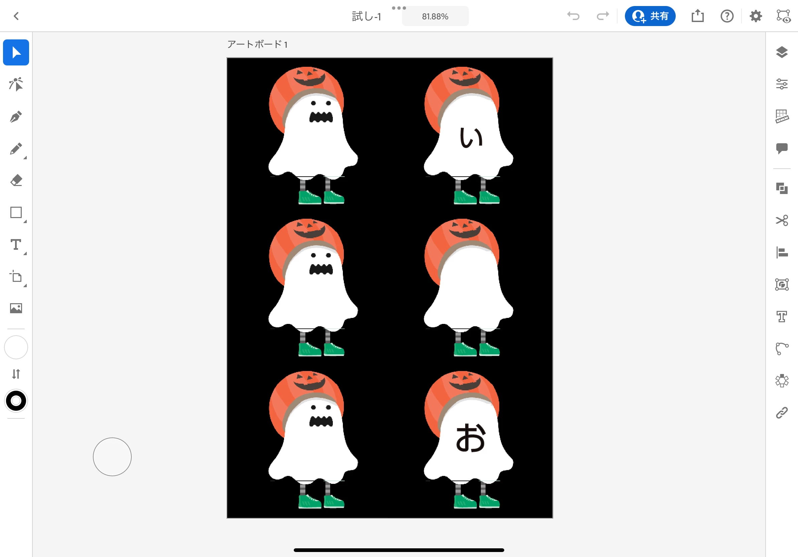
Task: Swap fill and stroke colors
Action: coord(16,374)
